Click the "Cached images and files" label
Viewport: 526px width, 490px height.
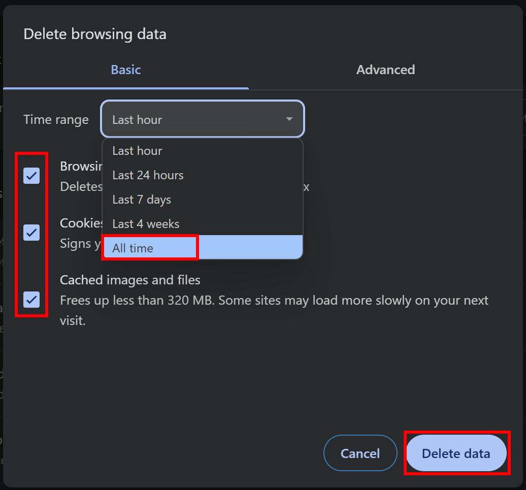(130, 280)
